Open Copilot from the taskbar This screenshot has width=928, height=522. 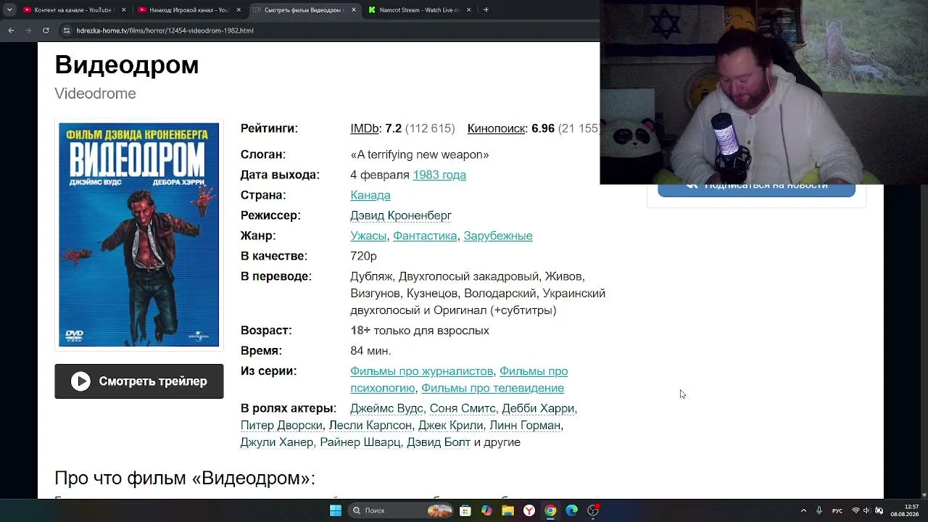pyautogui.click(x=486, y=510)
